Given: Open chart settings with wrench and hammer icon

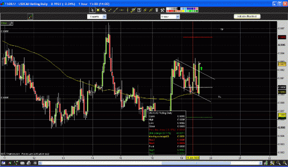Looking at the screenshot, I should (x=162, y=10).
